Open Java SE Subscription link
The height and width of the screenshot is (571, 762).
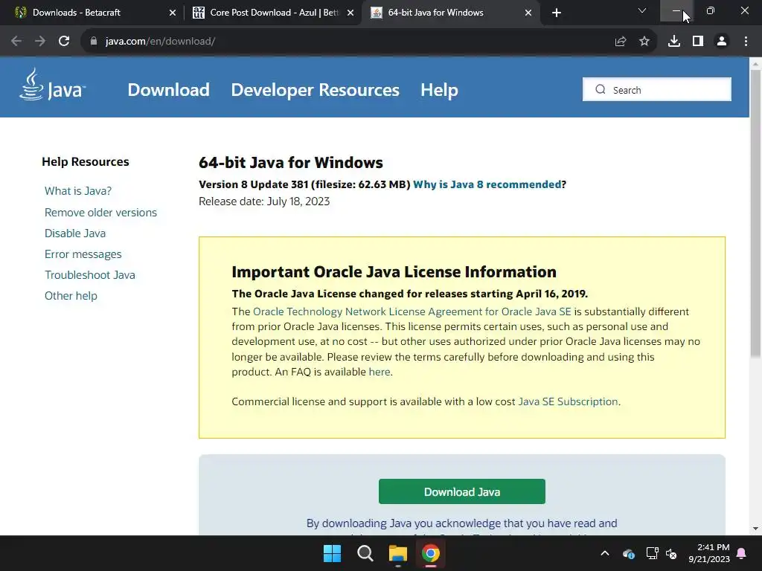tap(568, 401)
